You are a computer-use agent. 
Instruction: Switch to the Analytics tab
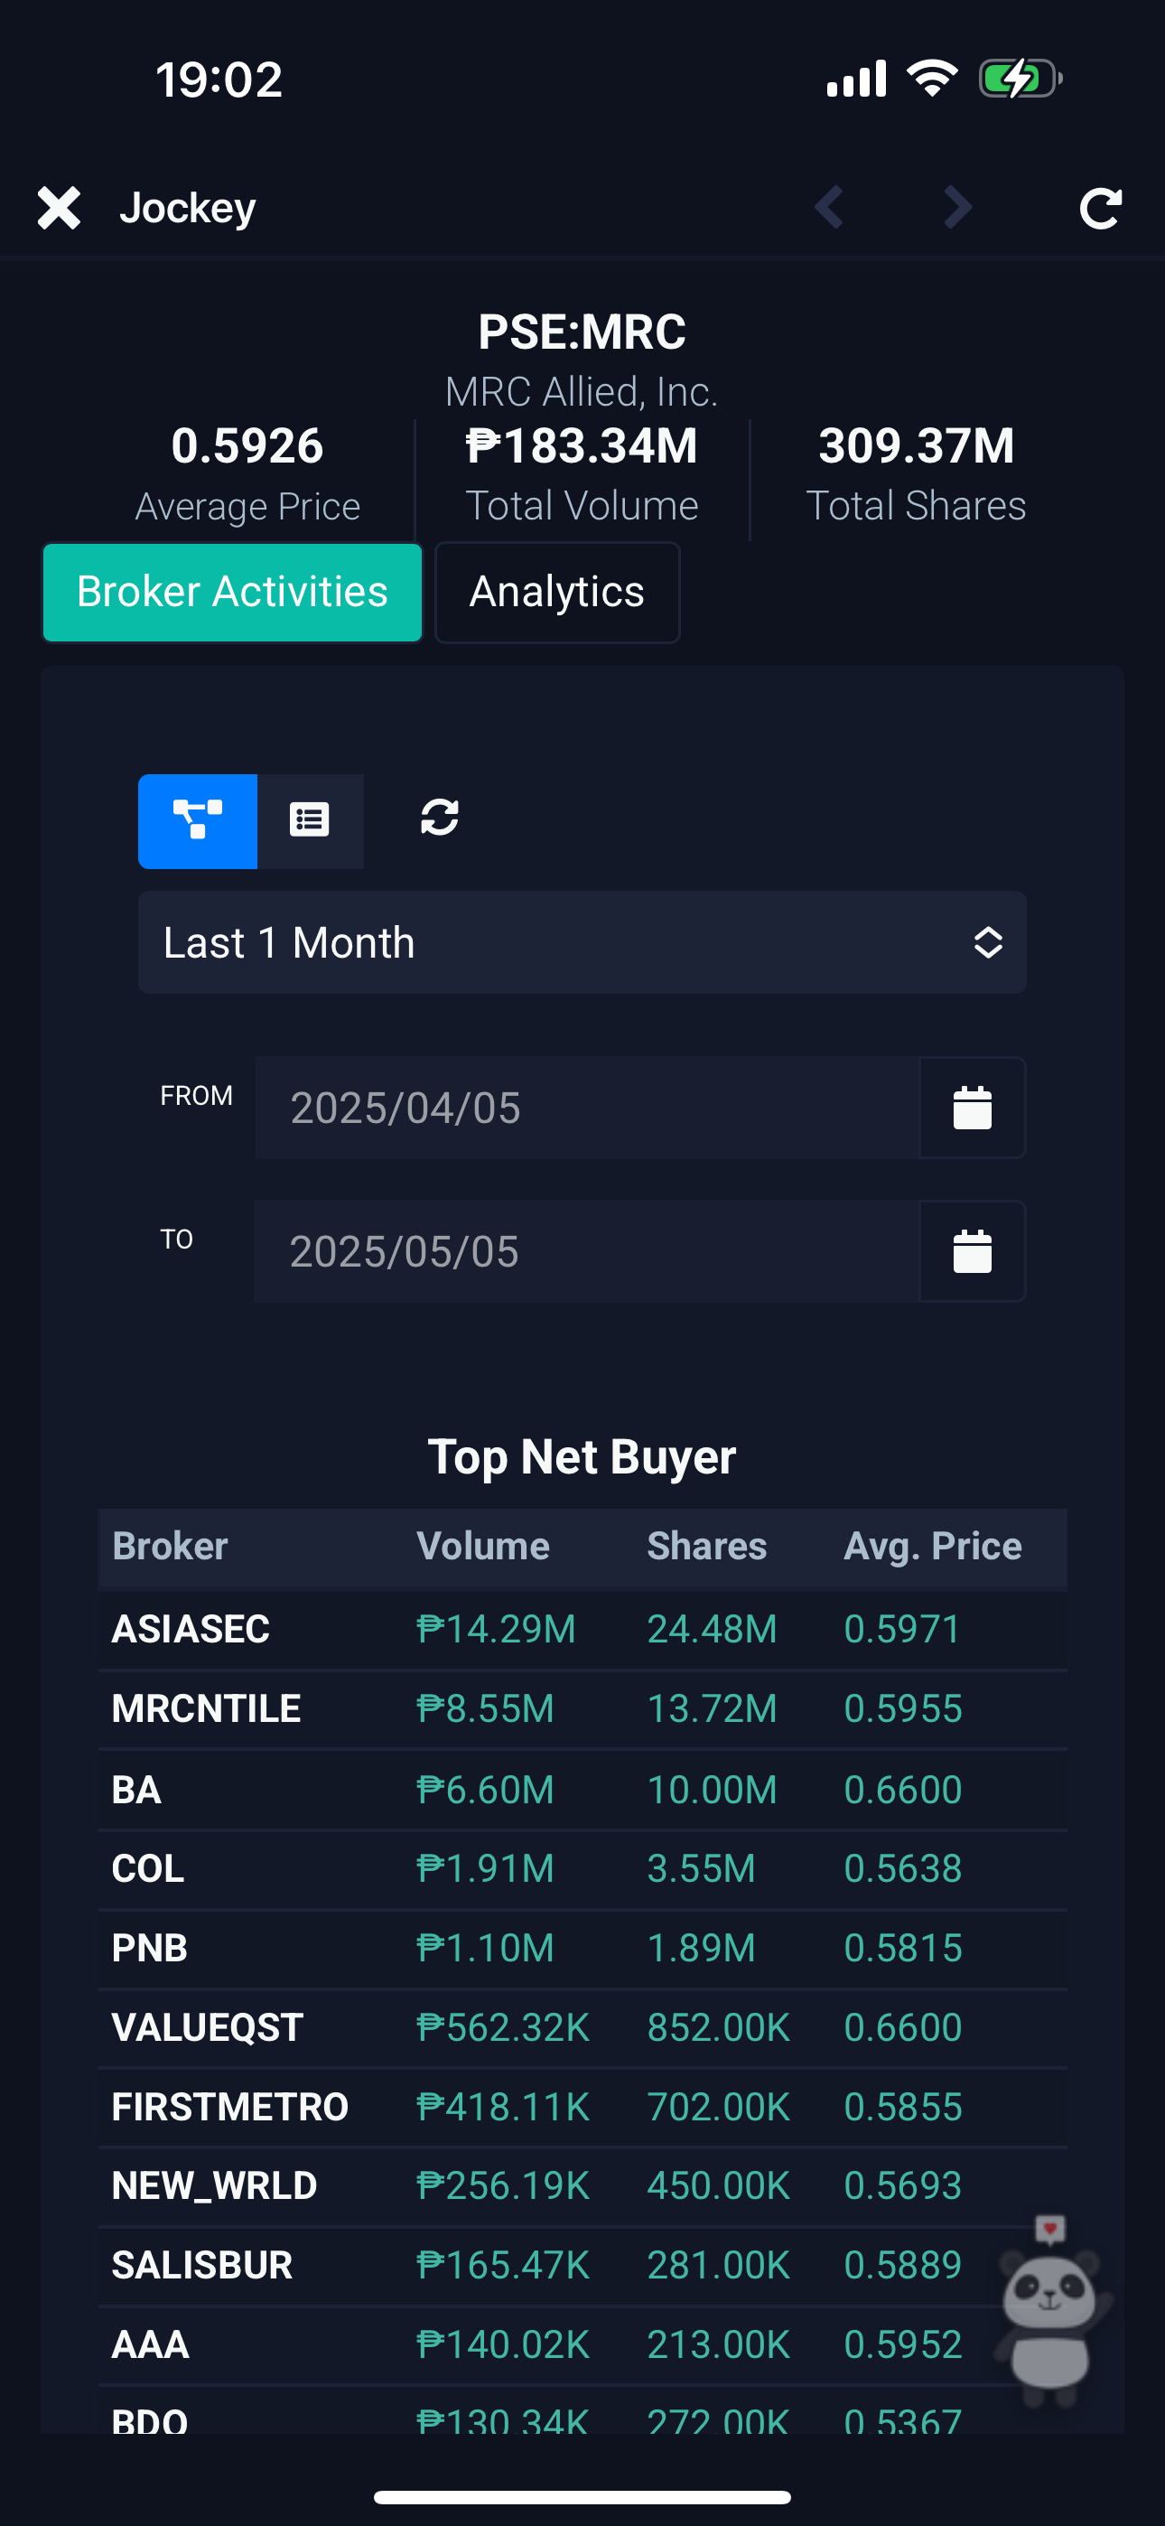click(x=557, y=593)
